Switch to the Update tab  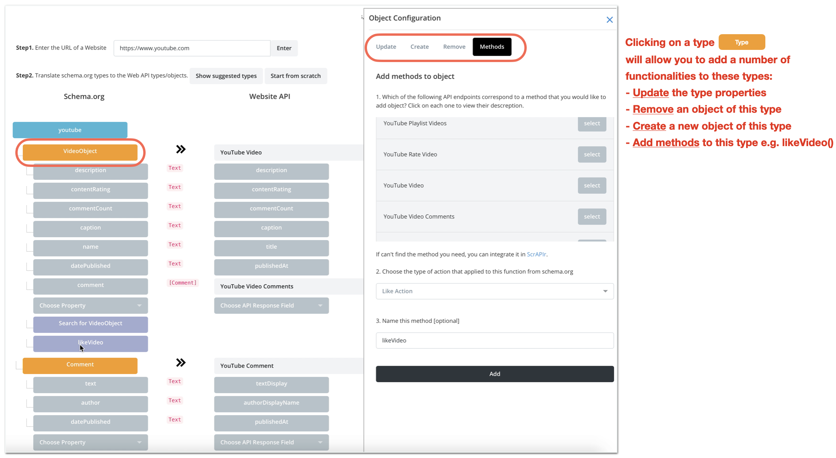coord(386,47)
